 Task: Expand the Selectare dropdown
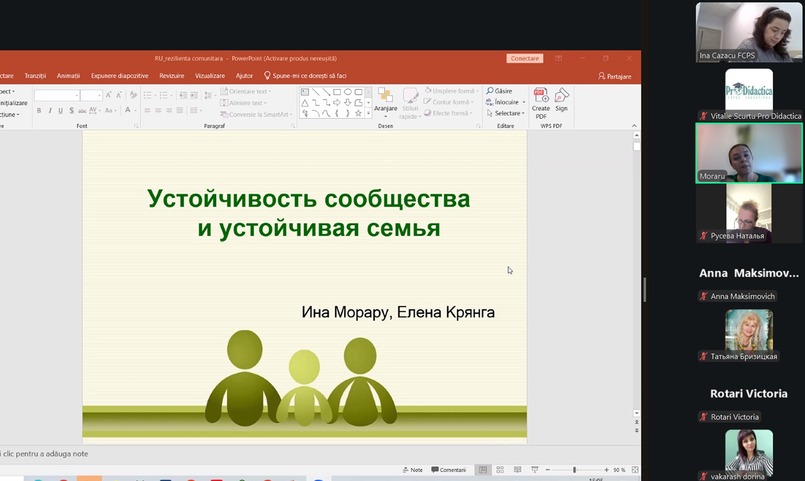click(x=523, y=113)
